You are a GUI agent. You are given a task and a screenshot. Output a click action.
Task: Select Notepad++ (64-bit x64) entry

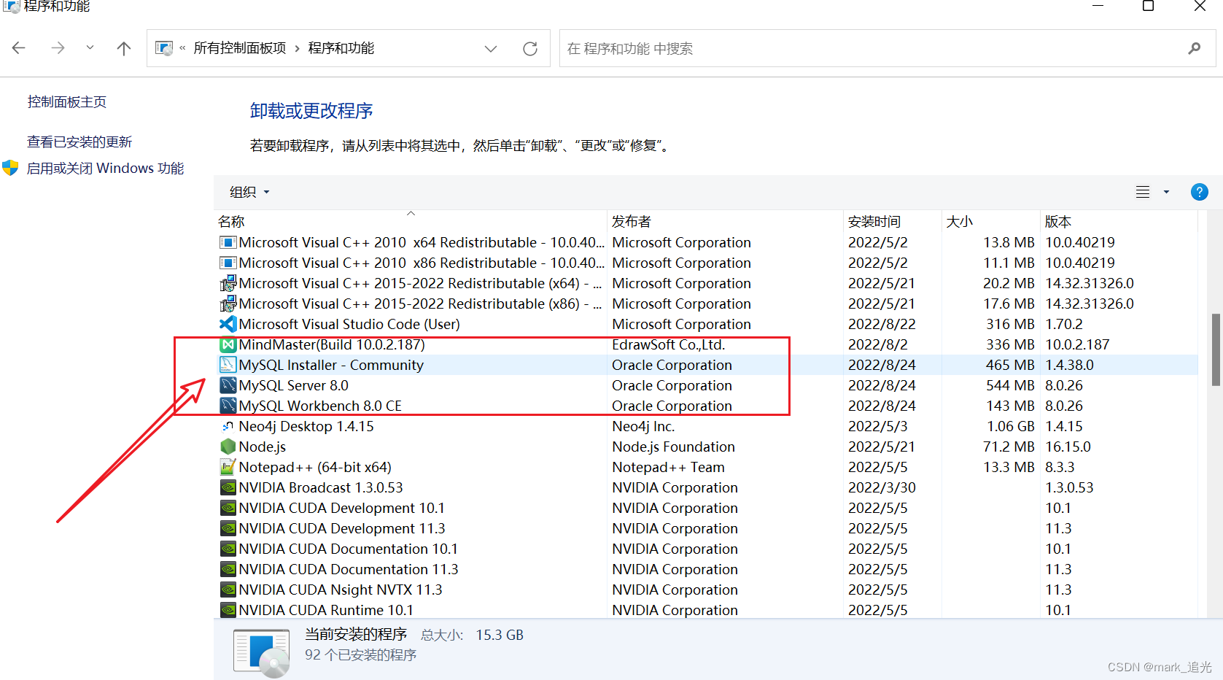(x=315, y=467)
